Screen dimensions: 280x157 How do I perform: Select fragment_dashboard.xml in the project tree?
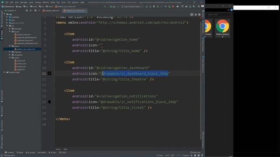pyautogui.click(x=25, y=38)
